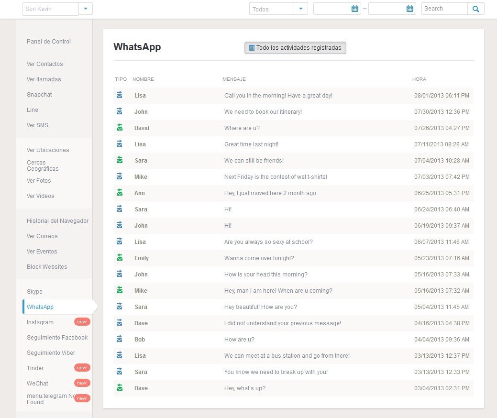Open Panel de Control
The height and width of the screenshot is (418, 497).
48,42
